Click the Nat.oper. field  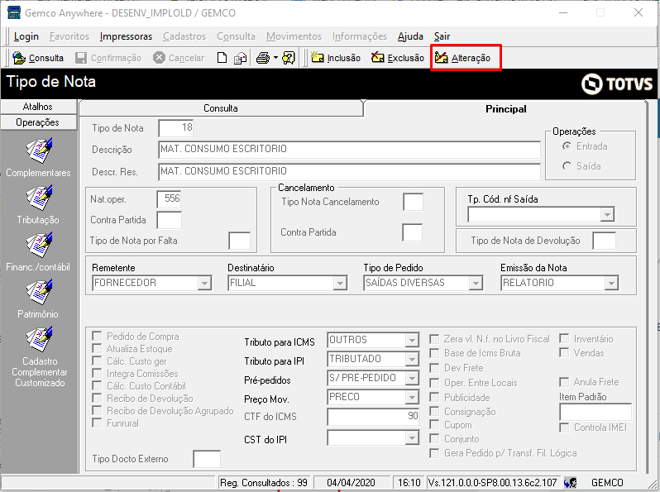click(169, 199)
